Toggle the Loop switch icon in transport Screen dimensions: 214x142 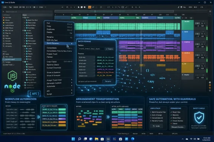click(123, 7)
